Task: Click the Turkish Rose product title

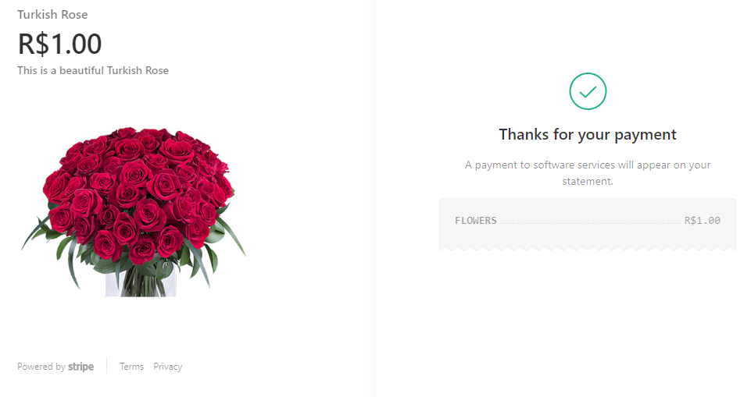Action: pos(52,15)
